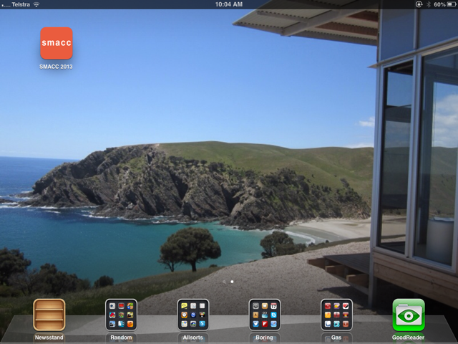Tap the Telstra carrier label
Viewport: 458px width, 344px height.
pos(21,4)
